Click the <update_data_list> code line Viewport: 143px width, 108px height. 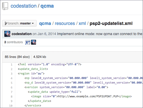point(33,69)
